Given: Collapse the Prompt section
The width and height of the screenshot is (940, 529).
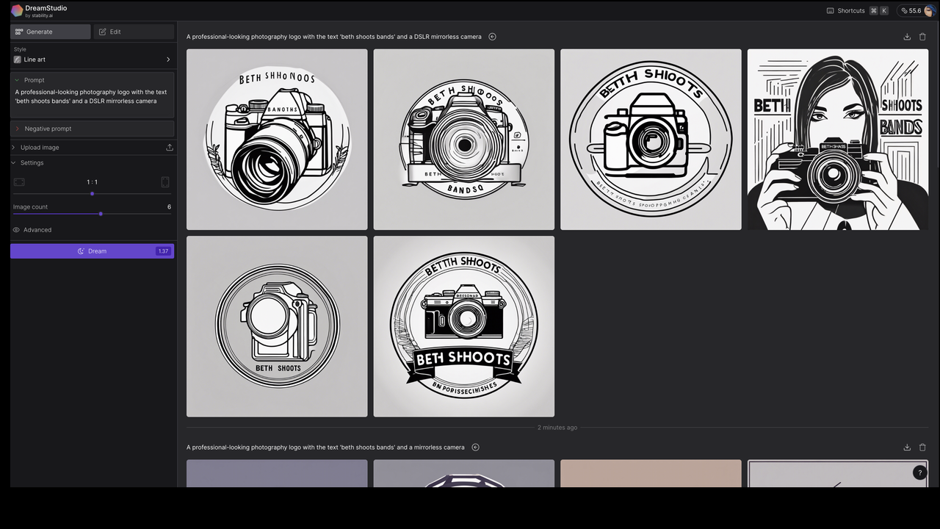Looking at the screenshot, I should (17, 80).
